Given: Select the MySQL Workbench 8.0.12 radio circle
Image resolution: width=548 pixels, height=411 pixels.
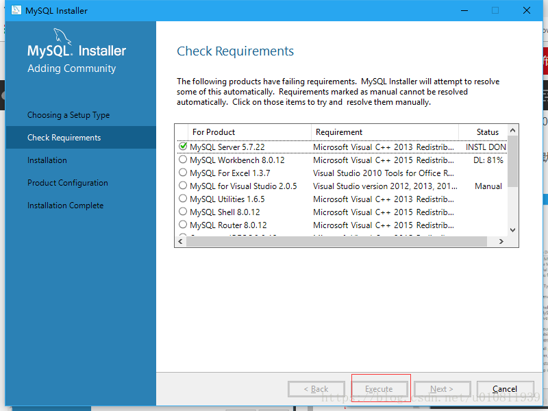Looking at the screenshot, I should click(183, 160).
